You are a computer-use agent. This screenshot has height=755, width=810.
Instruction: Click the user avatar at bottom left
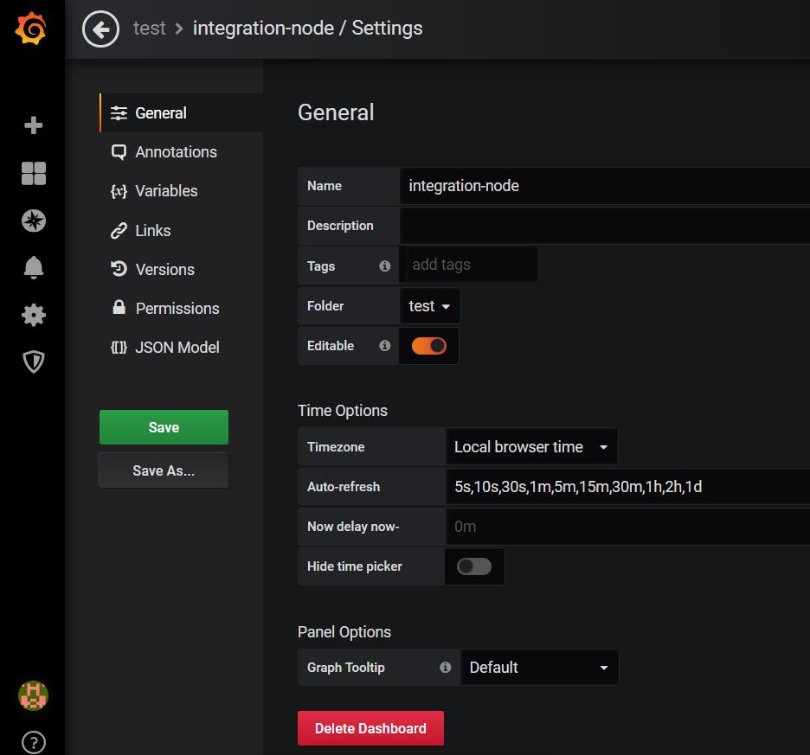tap(33, 695)
